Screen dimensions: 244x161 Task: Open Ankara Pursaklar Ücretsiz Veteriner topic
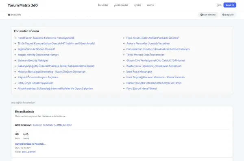click(x=148, y=44)
